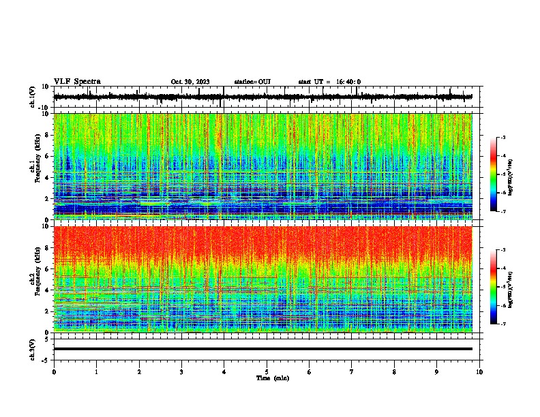Click the ch.1(V) waveform trace panel
Viewport: 540px width, 417px height.
point(267,97)
